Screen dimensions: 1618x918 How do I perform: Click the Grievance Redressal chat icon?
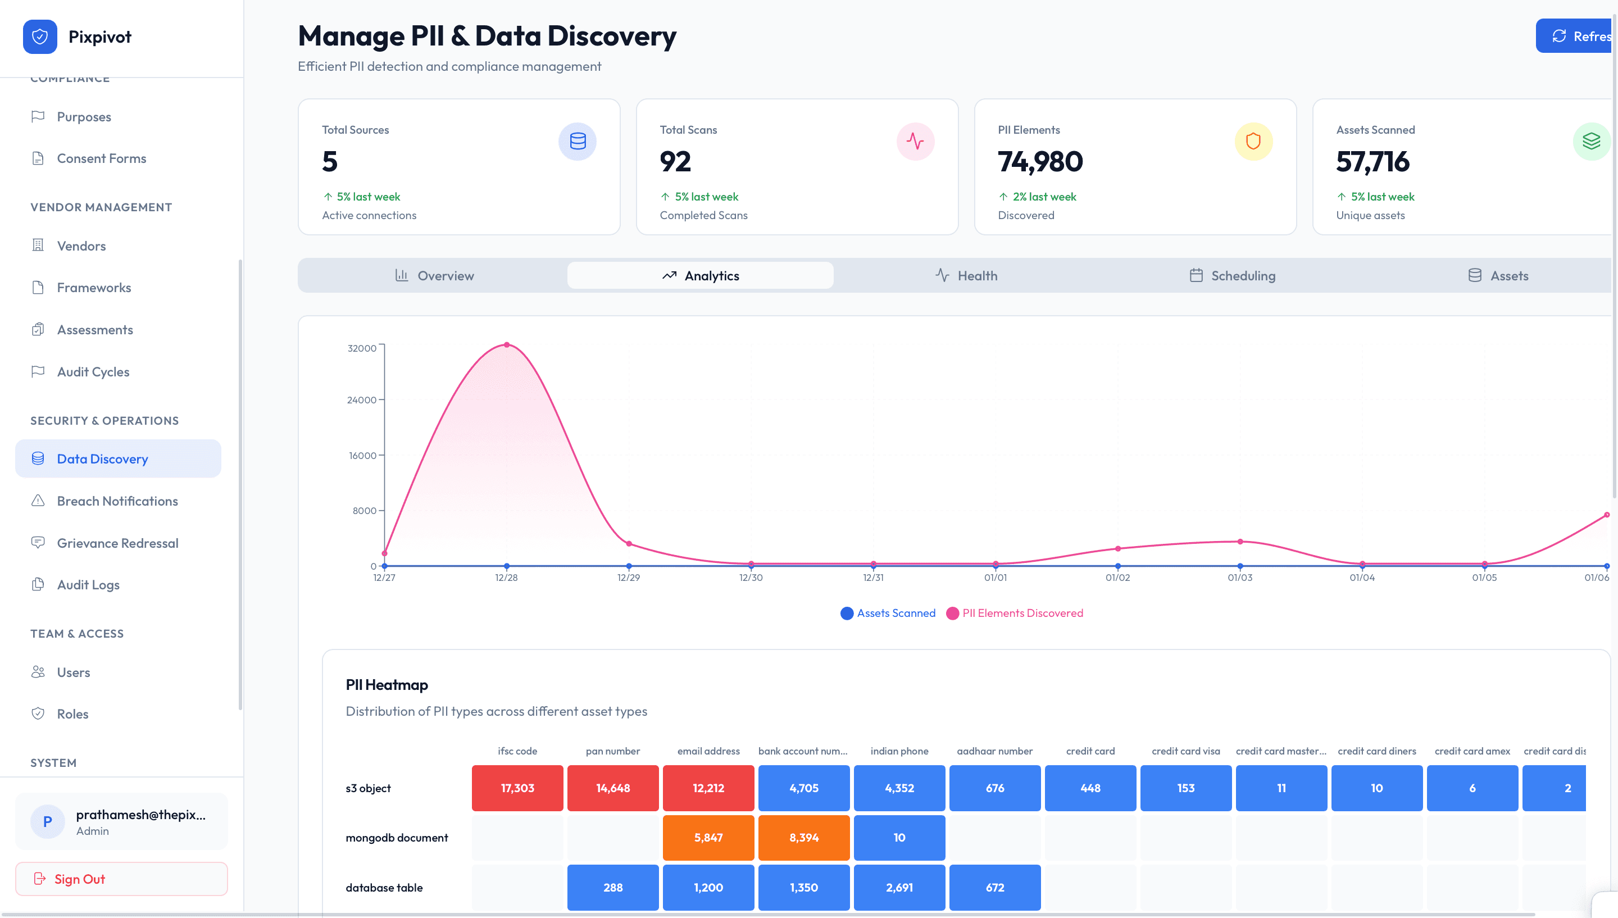point(38,542)
